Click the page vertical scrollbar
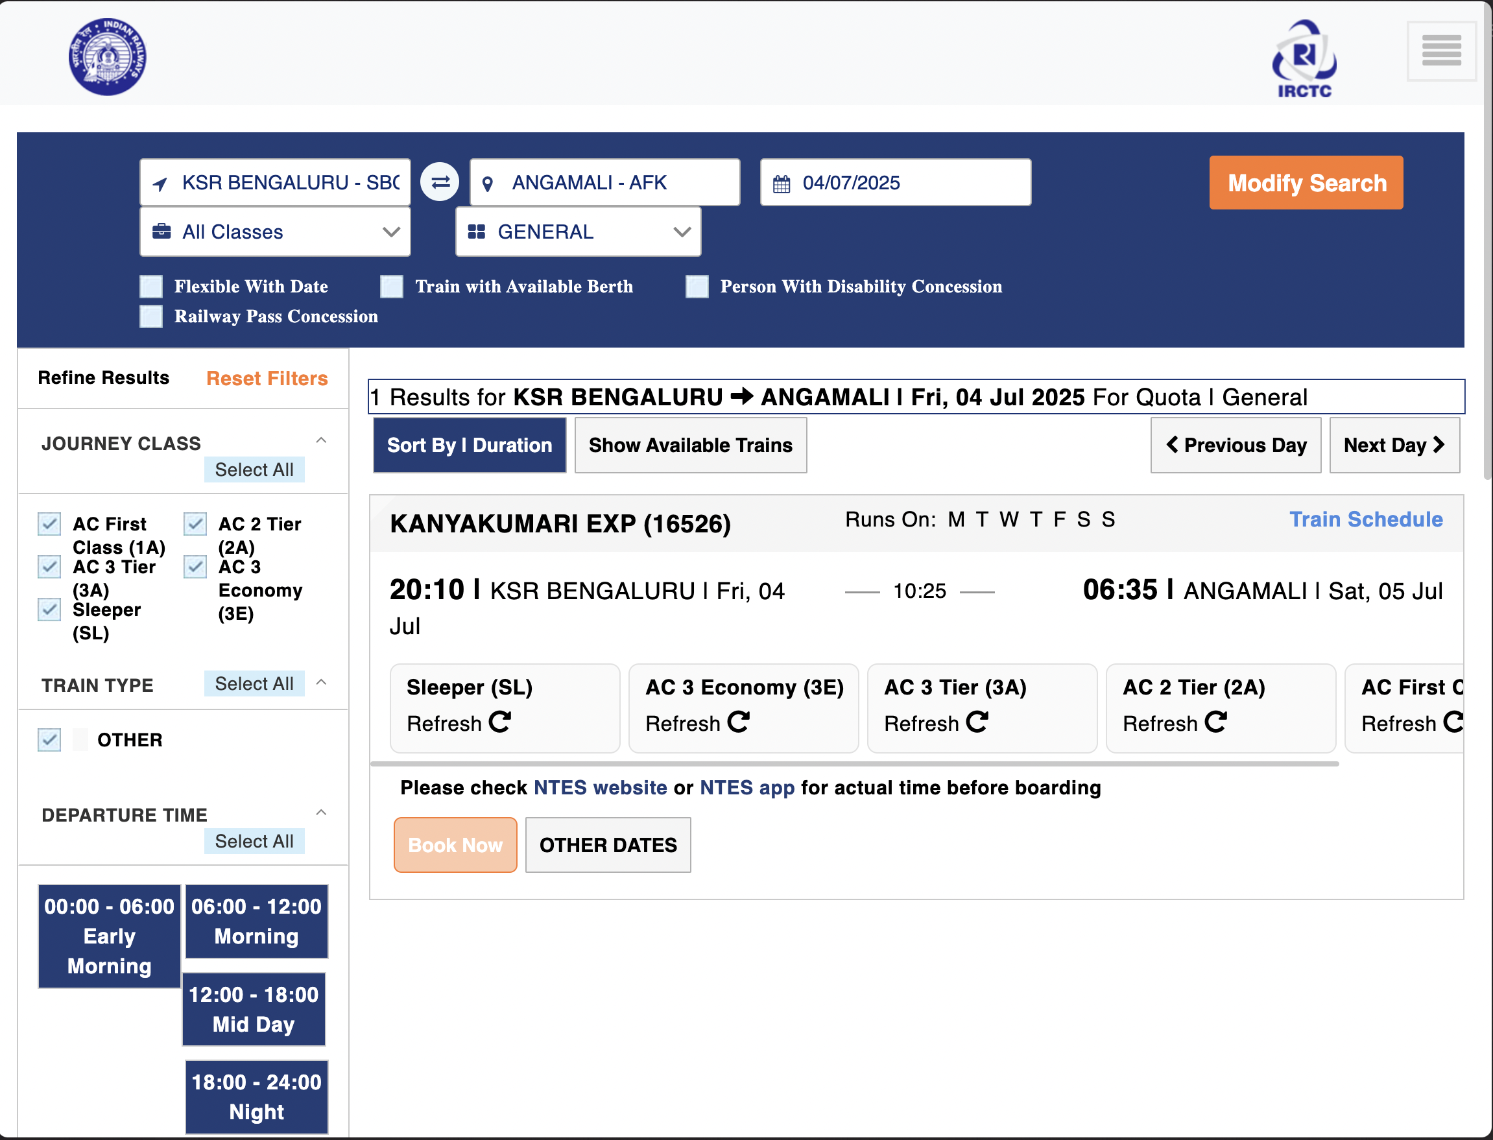Screen dimensions: 1493x1140 click(x=1487, y=241)
